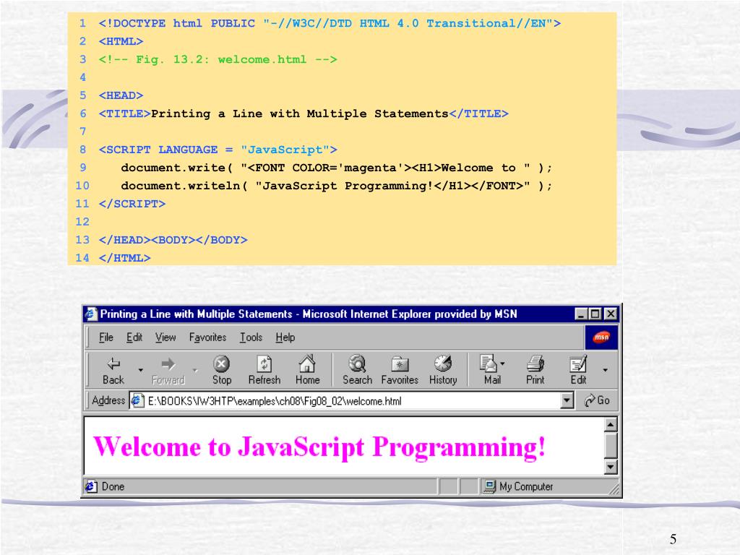Click the Print toolbar icon
Screen dimensions: 740x555
coord(535,363)
